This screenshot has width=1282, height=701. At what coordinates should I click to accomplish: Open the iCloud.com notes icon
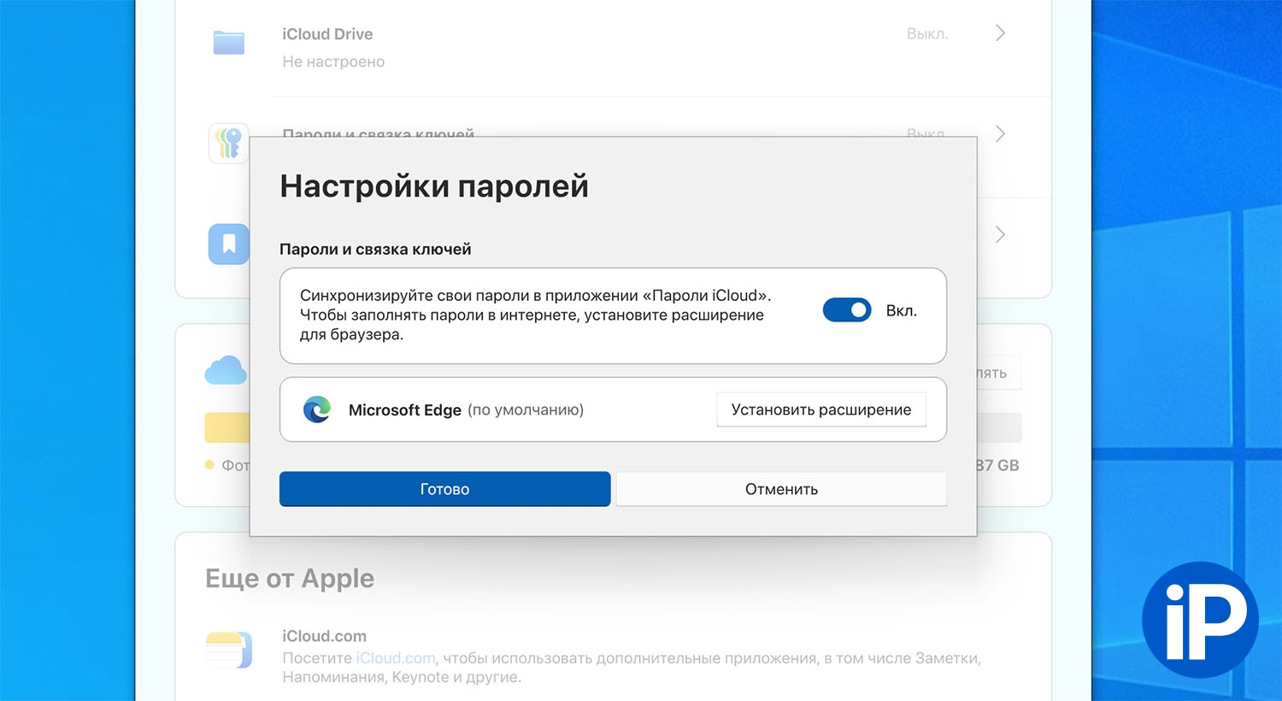229,650
